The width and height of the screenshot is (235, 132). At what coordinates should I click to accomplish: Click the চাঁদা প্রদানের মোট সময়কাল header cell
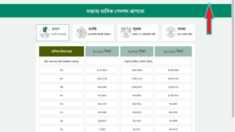pos(61,62)
